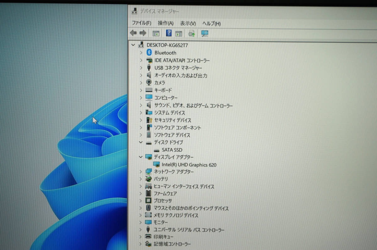Expand the ネットワーク アダプター category
Viewport: 377px width, 250px height.
141,171
